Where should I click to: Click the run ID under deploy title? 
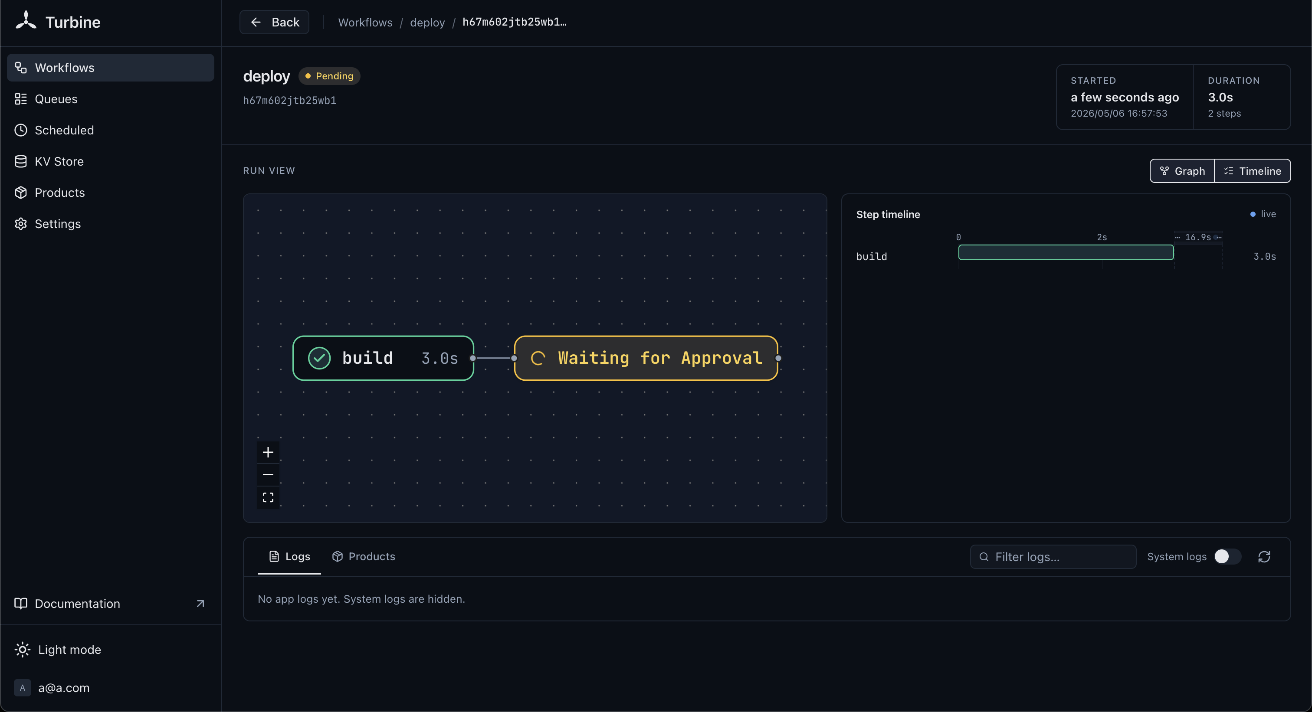click(x=289, y=100)
